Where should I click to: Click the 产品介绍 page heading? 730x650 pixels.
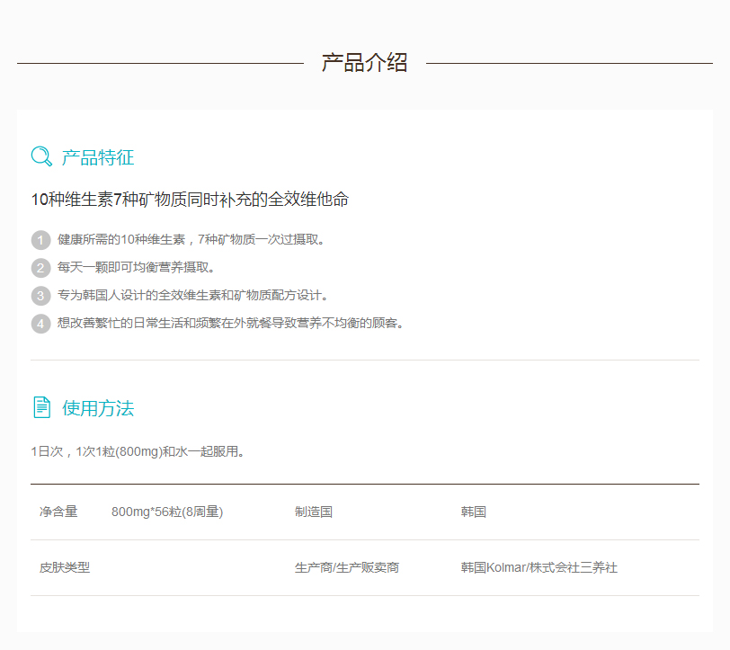pyautogui.click(x=364, y=63)
